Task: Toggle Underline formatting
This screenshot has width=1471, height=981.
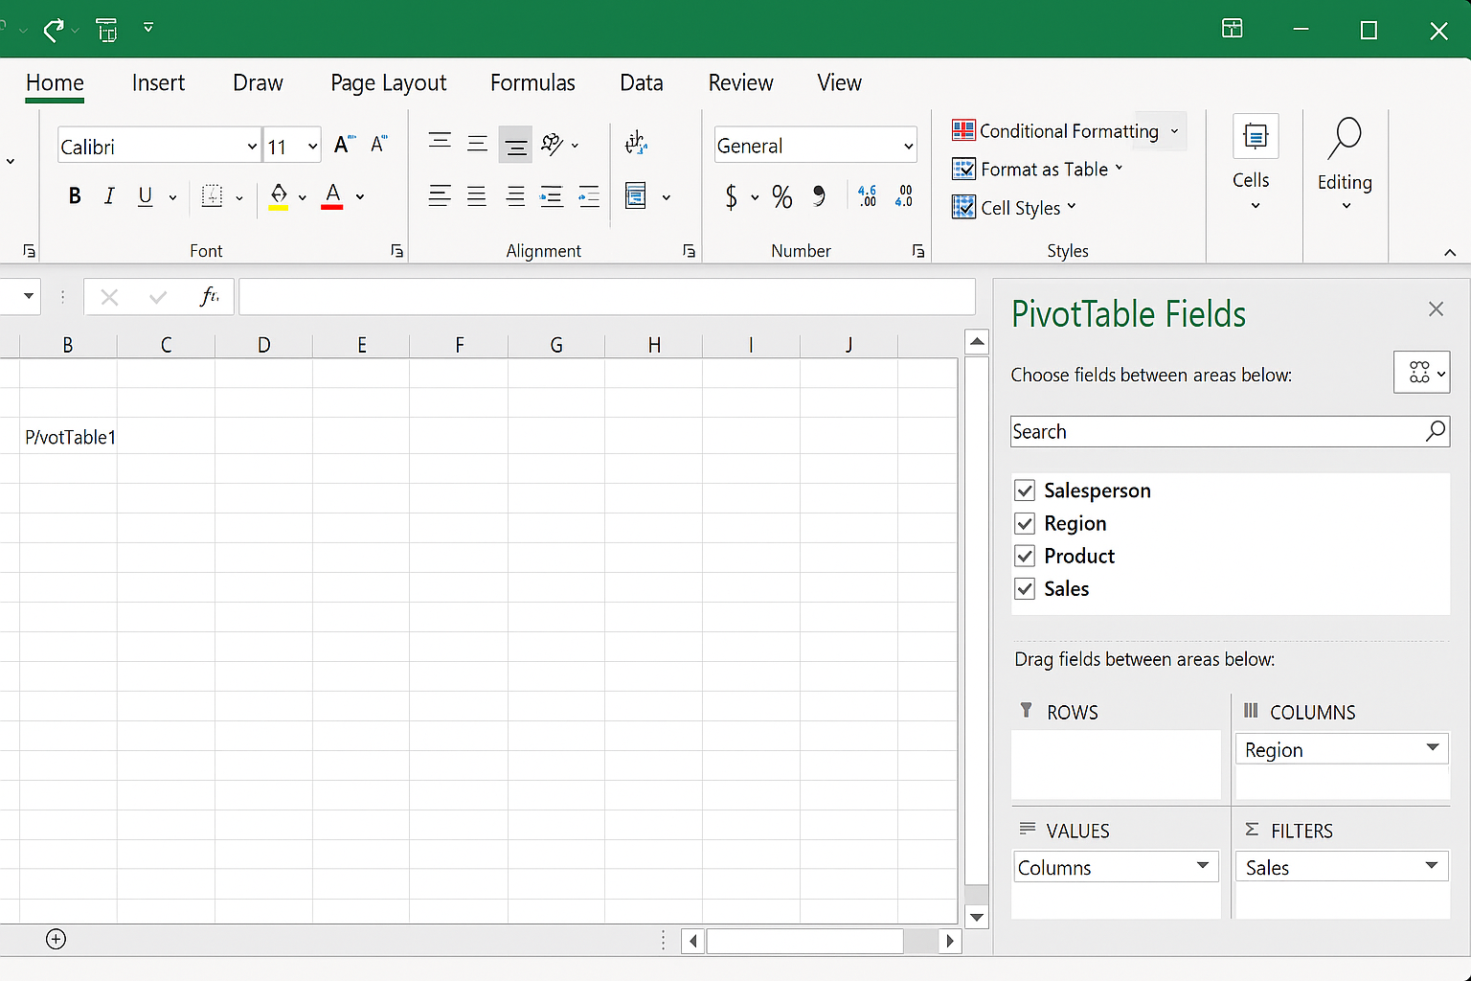Action: tap(145, 196)
